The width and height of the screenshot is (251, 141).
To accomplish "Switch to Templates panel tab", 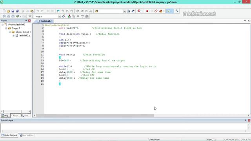I will [x=25, y=116].
